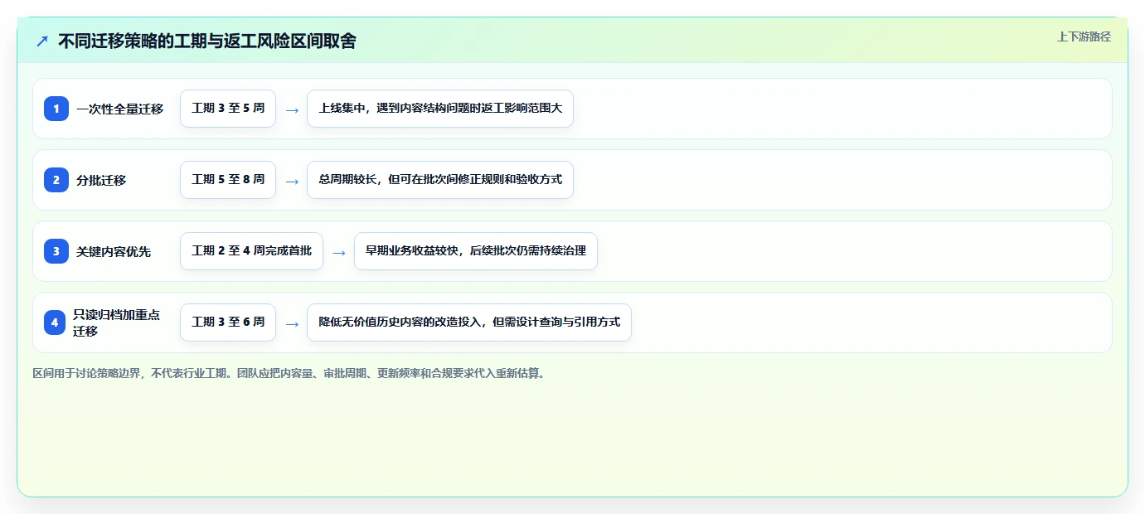Click the arrow in the 分批迁移 row
This screenshot has width=1145, height=514.
292,181
